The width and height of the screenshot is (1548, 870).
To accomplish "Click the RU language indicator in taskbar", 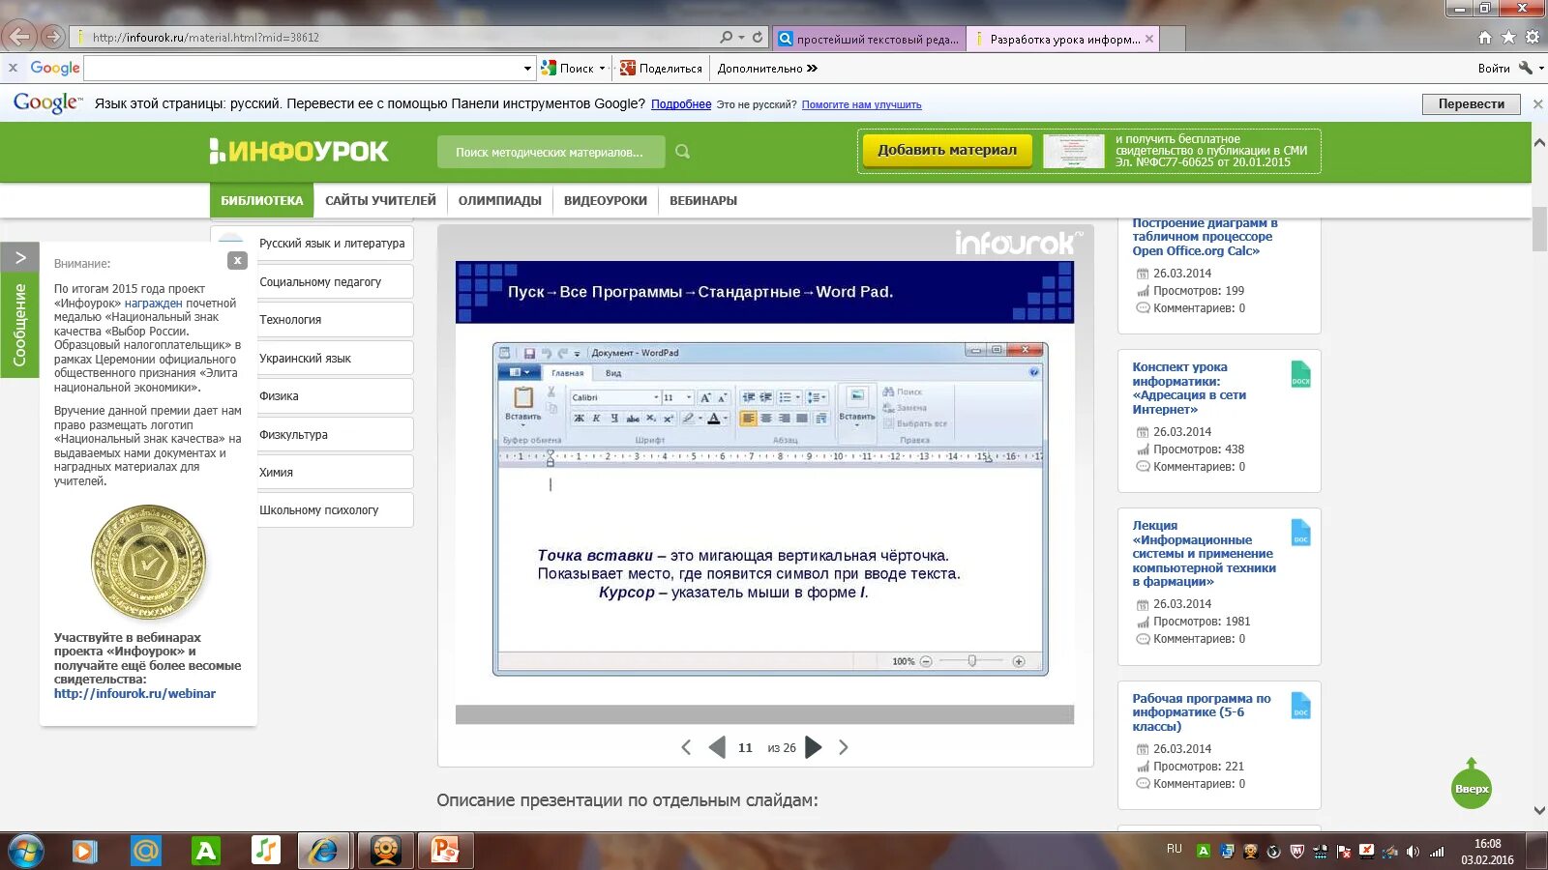I will pyautogui.click(x=1174, y=850).
